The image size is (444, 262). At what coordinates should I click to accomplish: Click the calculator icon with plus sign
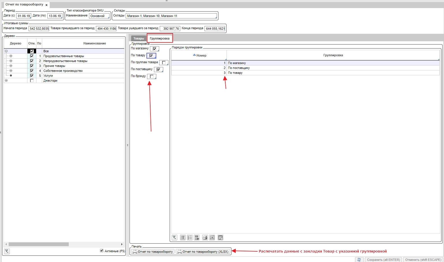[x=197, y=237]
